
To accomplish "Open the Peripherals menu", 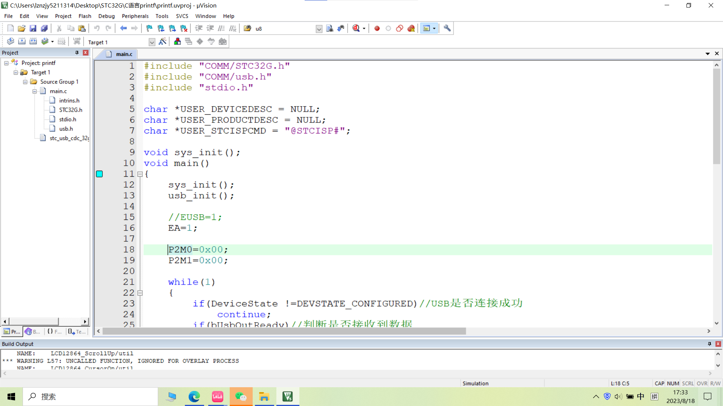I will pyautogui.click(x=135, y=16).
